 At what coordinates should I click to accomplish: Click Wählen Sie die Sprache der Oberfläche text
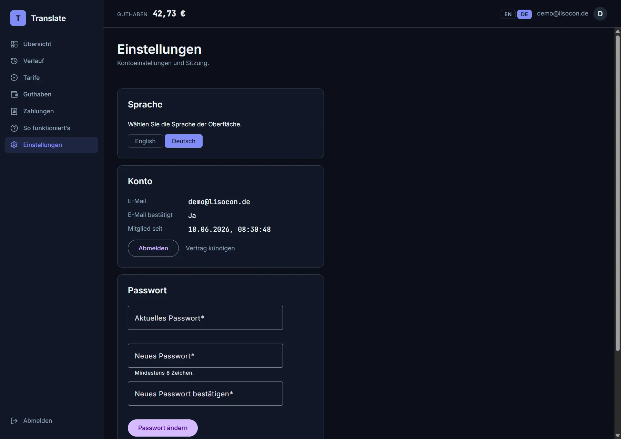coord(185,124)
